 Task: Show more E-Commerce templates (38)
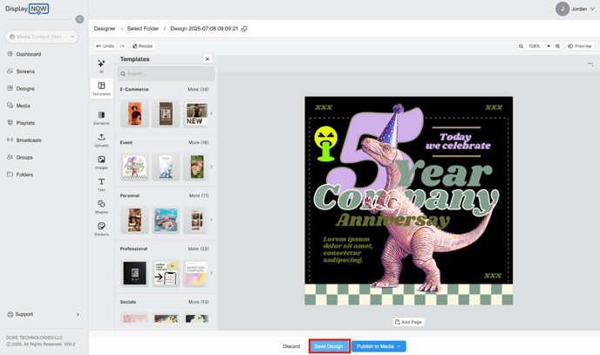point(198,89)
